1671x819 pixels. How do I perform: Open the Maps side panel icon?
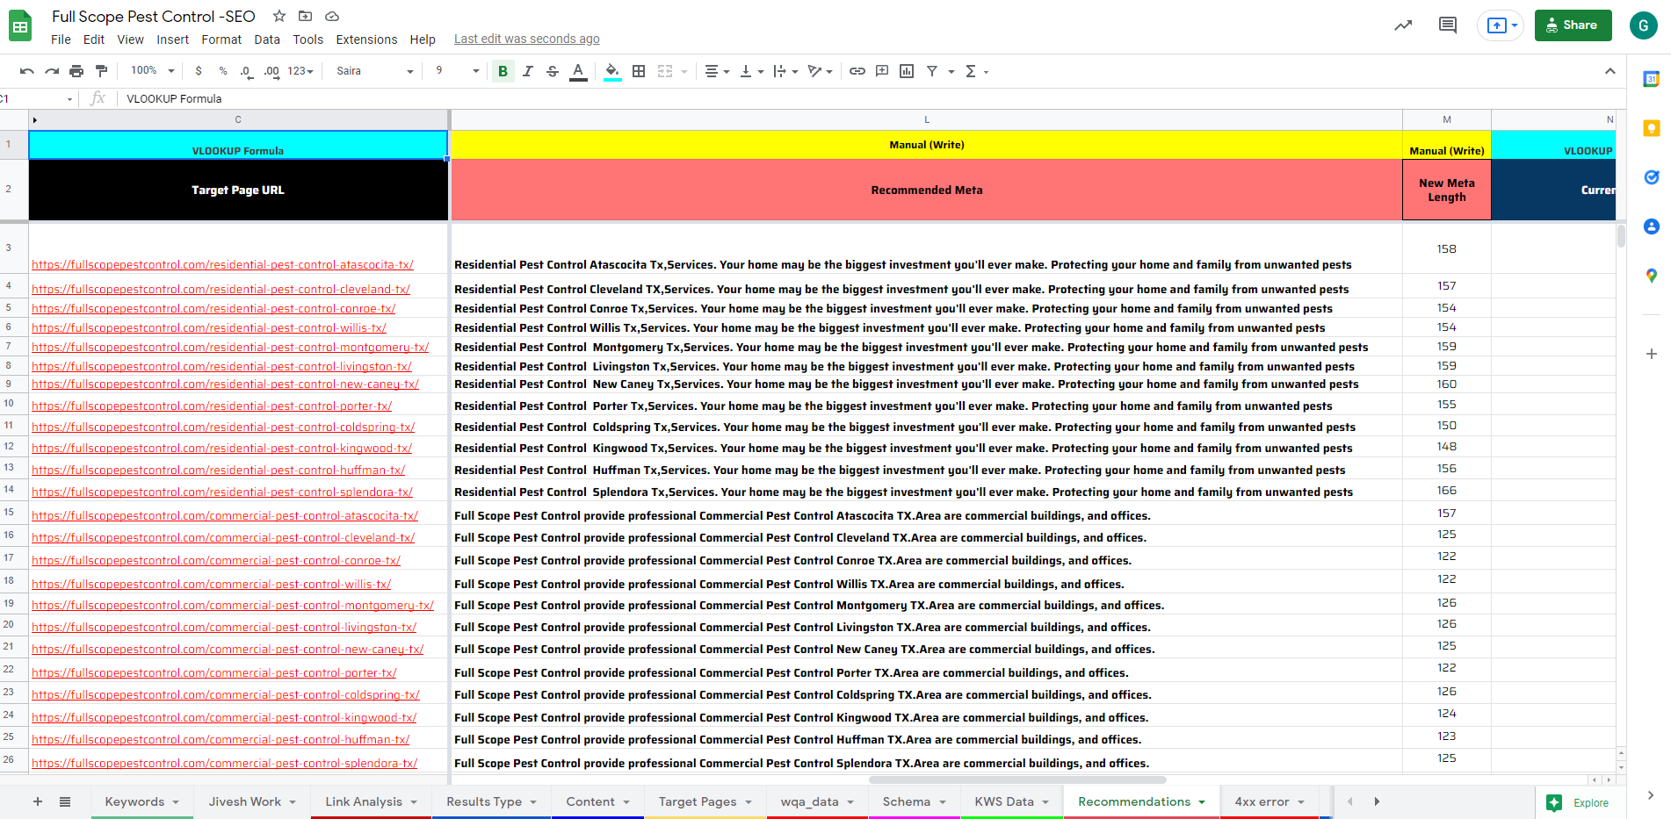pos(1651,276)
